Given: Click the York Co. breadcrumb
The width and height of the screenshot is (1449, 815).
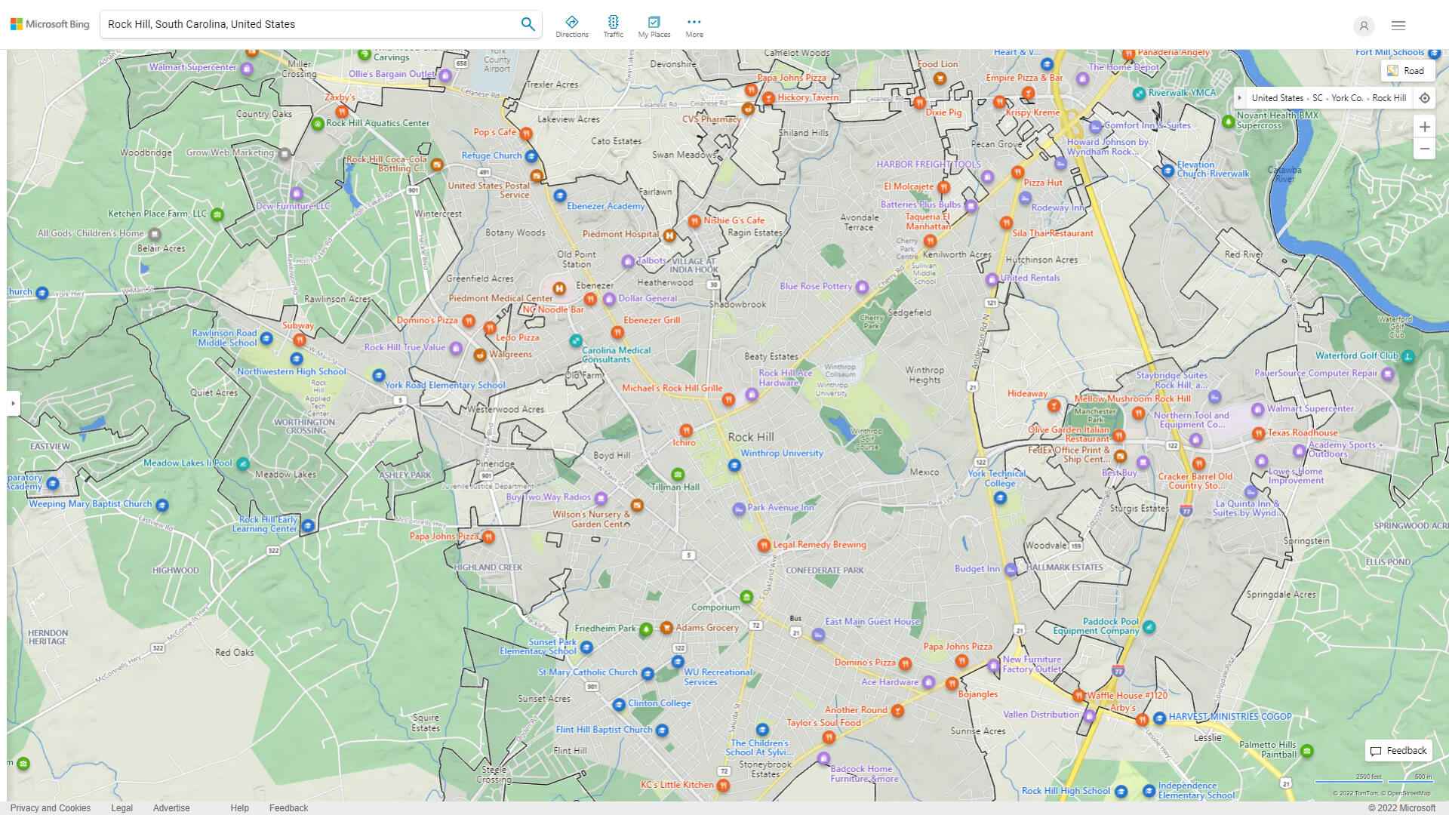Looking at the screenshot, I should click(x=1346, y=98).
